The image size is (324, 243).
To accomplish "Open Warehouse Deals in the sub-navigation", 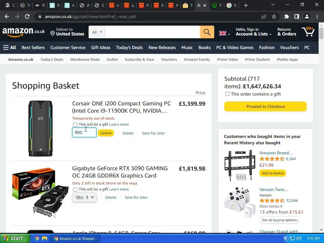I will [85, 59].
